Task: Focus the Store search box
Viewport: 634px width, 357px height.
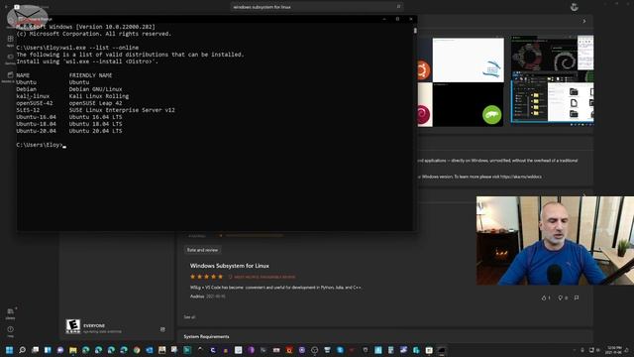Action: 317,7
